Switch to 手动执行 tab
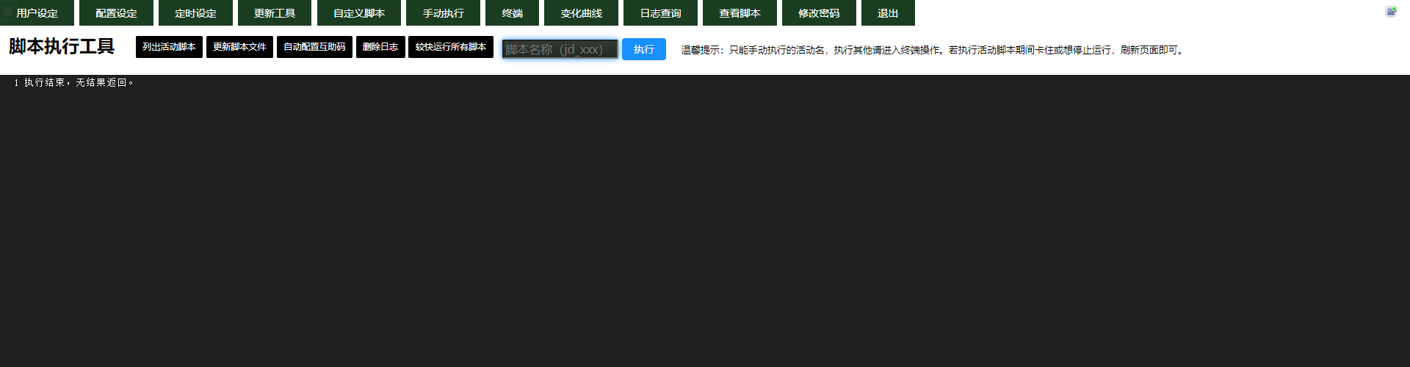 (x=443, y=12)
